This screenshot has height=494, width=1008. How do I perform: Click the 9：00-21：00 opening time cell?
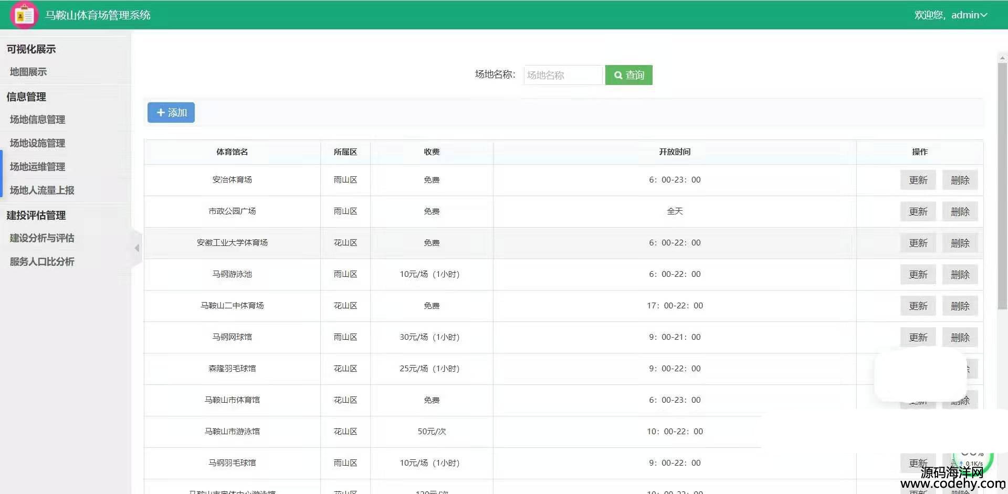[x=675, y=337]
